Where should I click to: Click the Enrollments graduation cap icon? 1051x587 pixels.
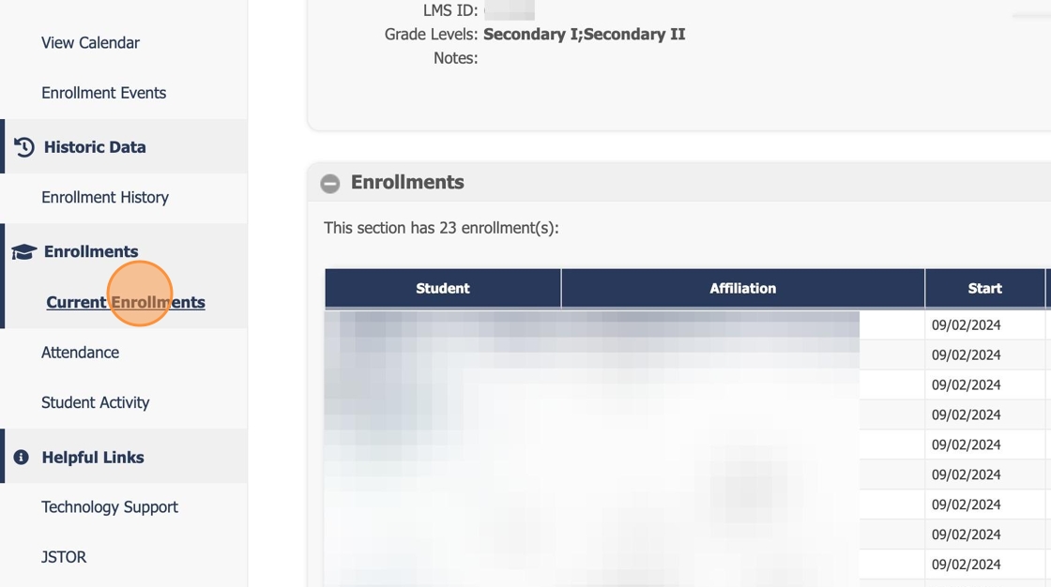click(x=23, y=251)
